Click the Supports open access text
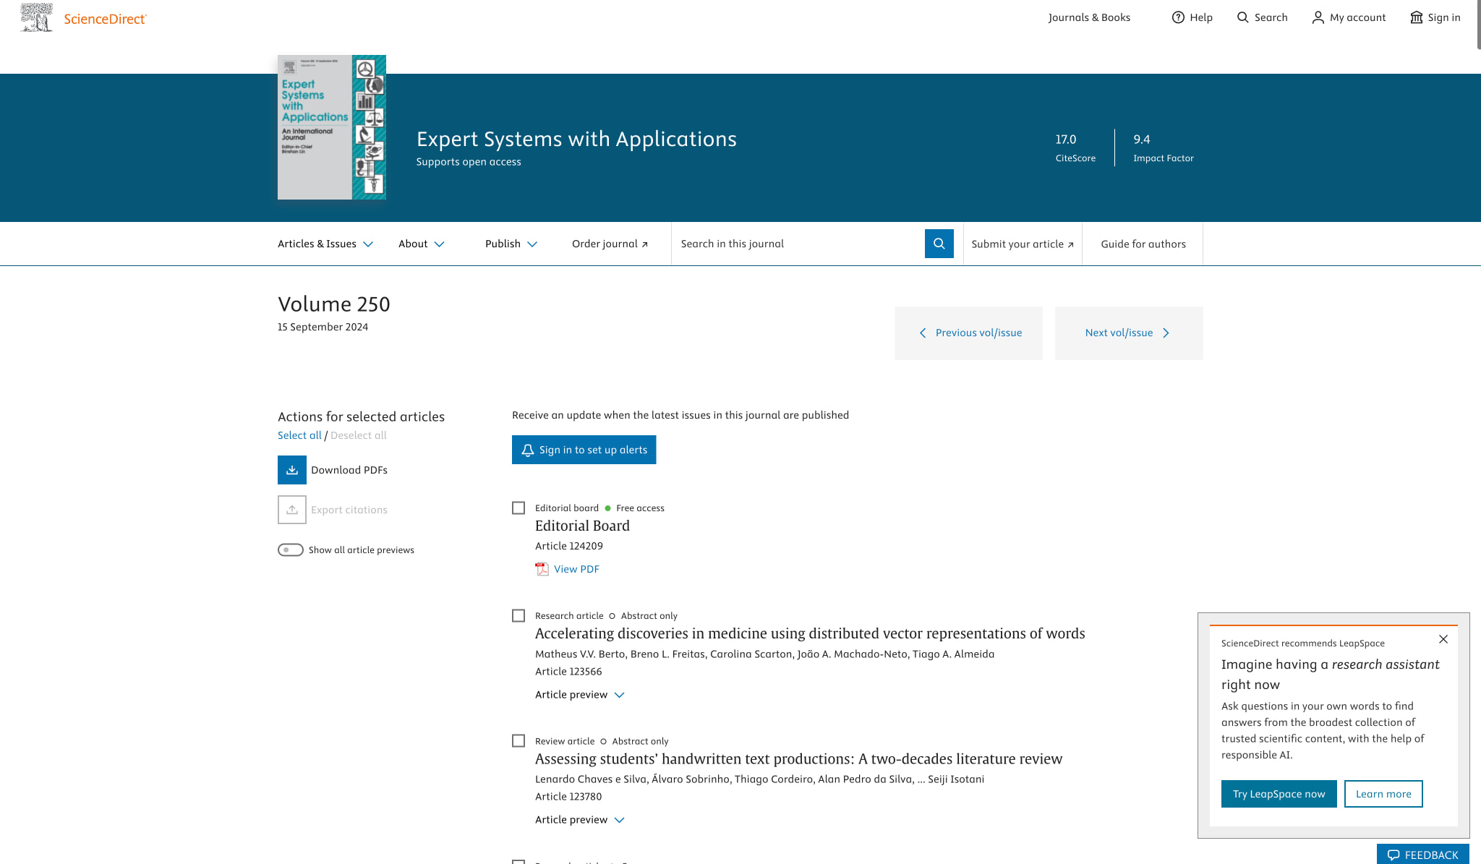1481x864 pixels. tap(469, 162)
